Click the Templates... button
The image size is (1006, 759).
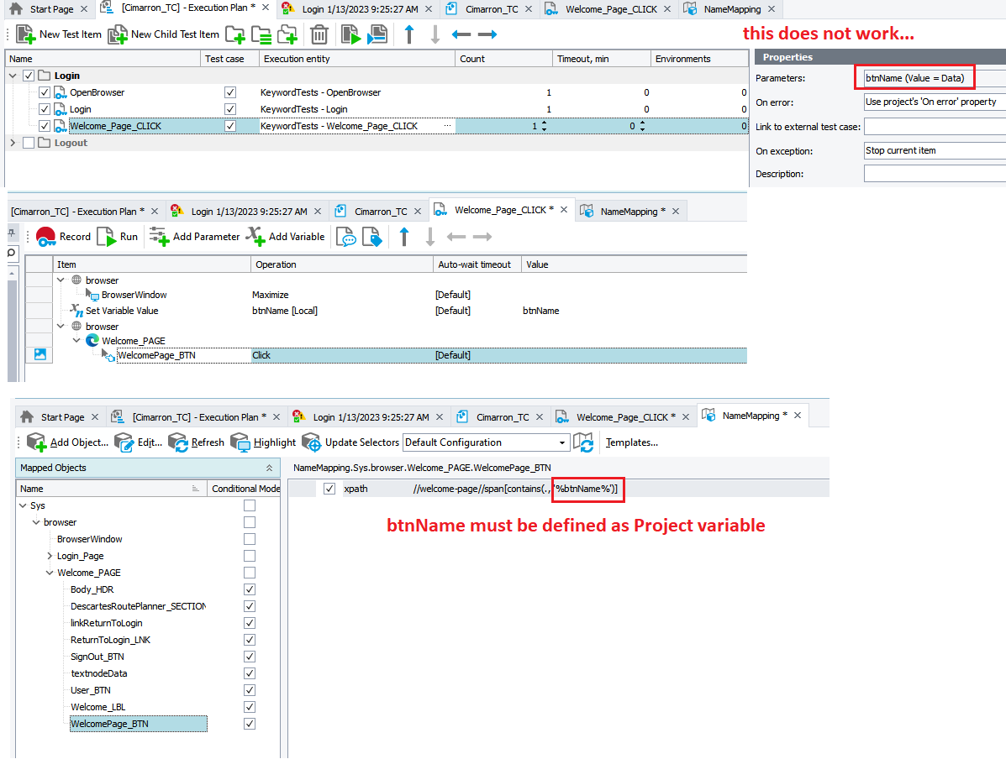[x=631, y=442]
